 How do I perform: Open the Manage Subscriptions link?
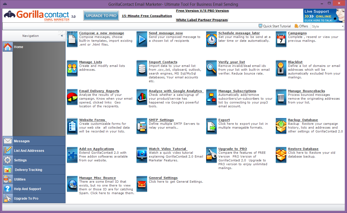point(237,91)
